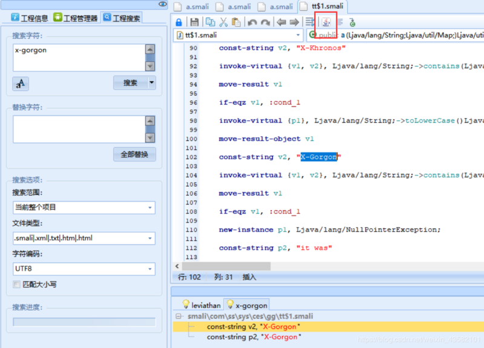Click the undo arrow icon

tap(251, 22)
